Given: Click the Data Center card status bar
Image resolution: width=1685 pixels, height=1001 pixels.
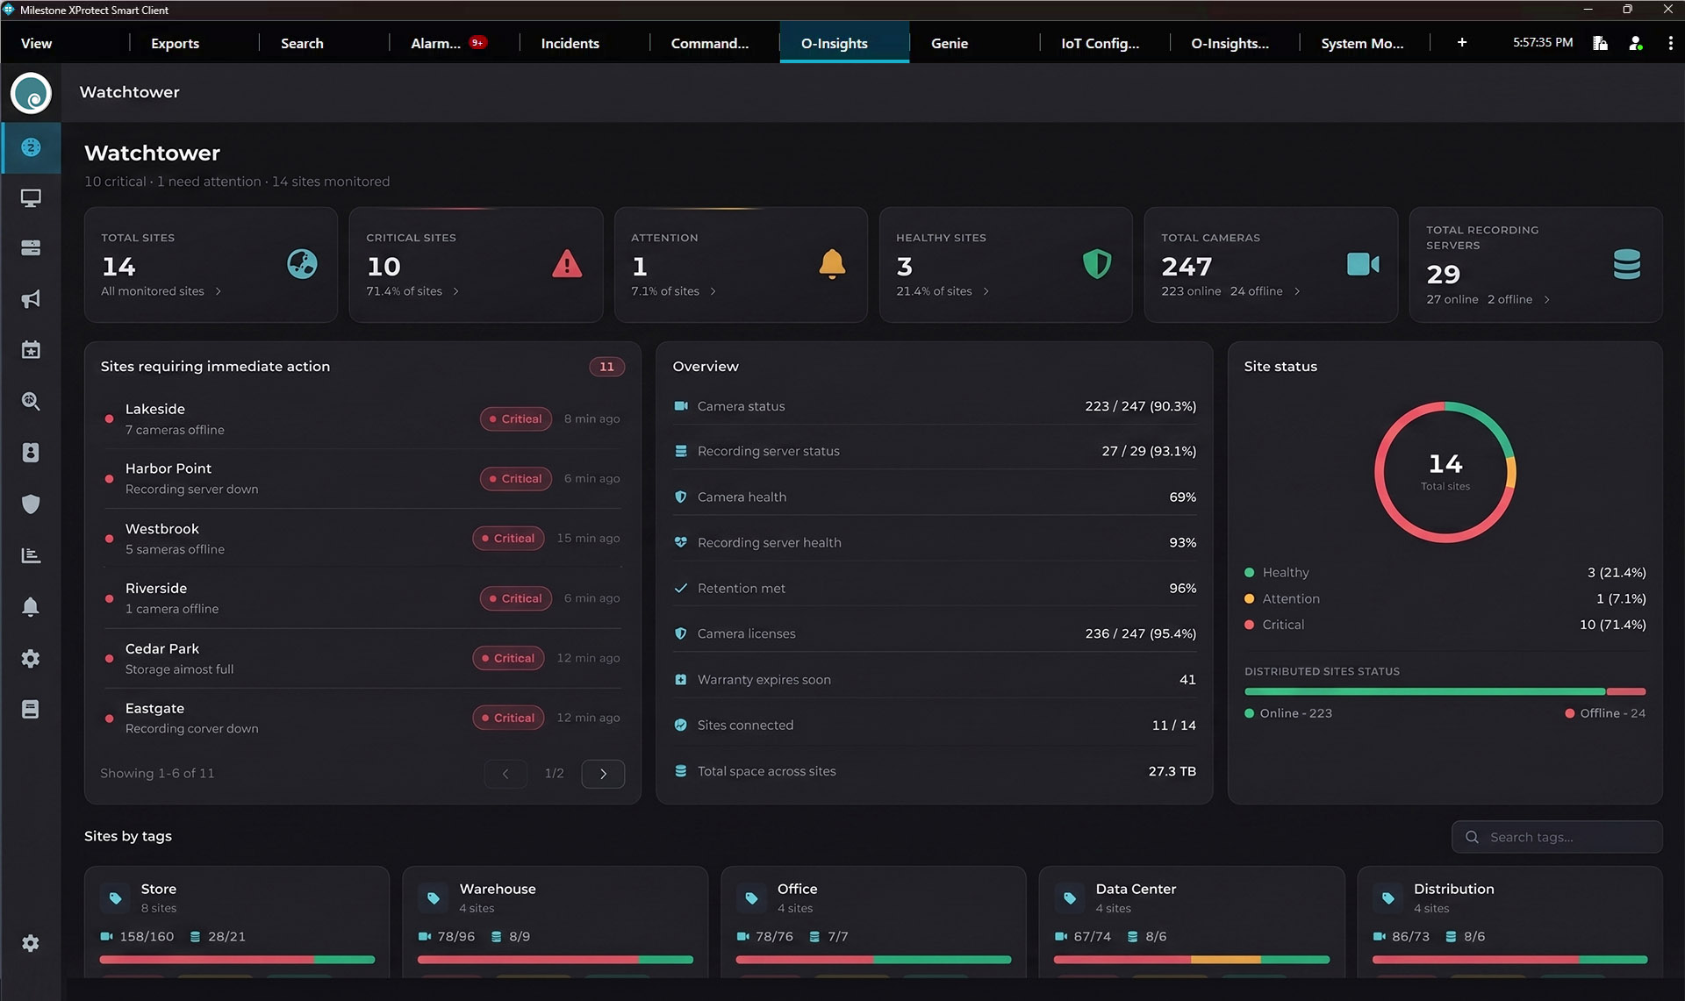Looking at the screenshot, I should point(1191,960).
